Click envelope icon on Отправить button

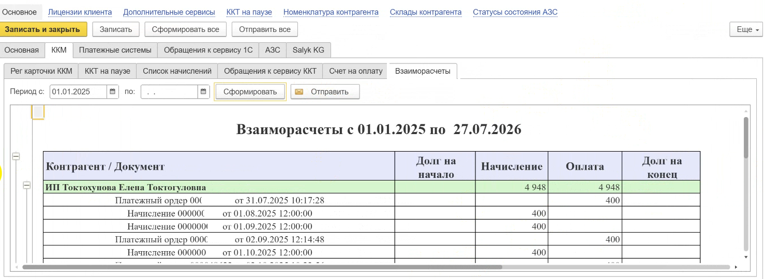point(299,92)
